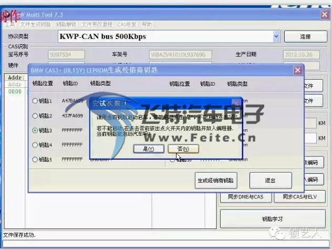
Task: Open the 钥匙解锁 menu
Action: (x=66, y=24)
